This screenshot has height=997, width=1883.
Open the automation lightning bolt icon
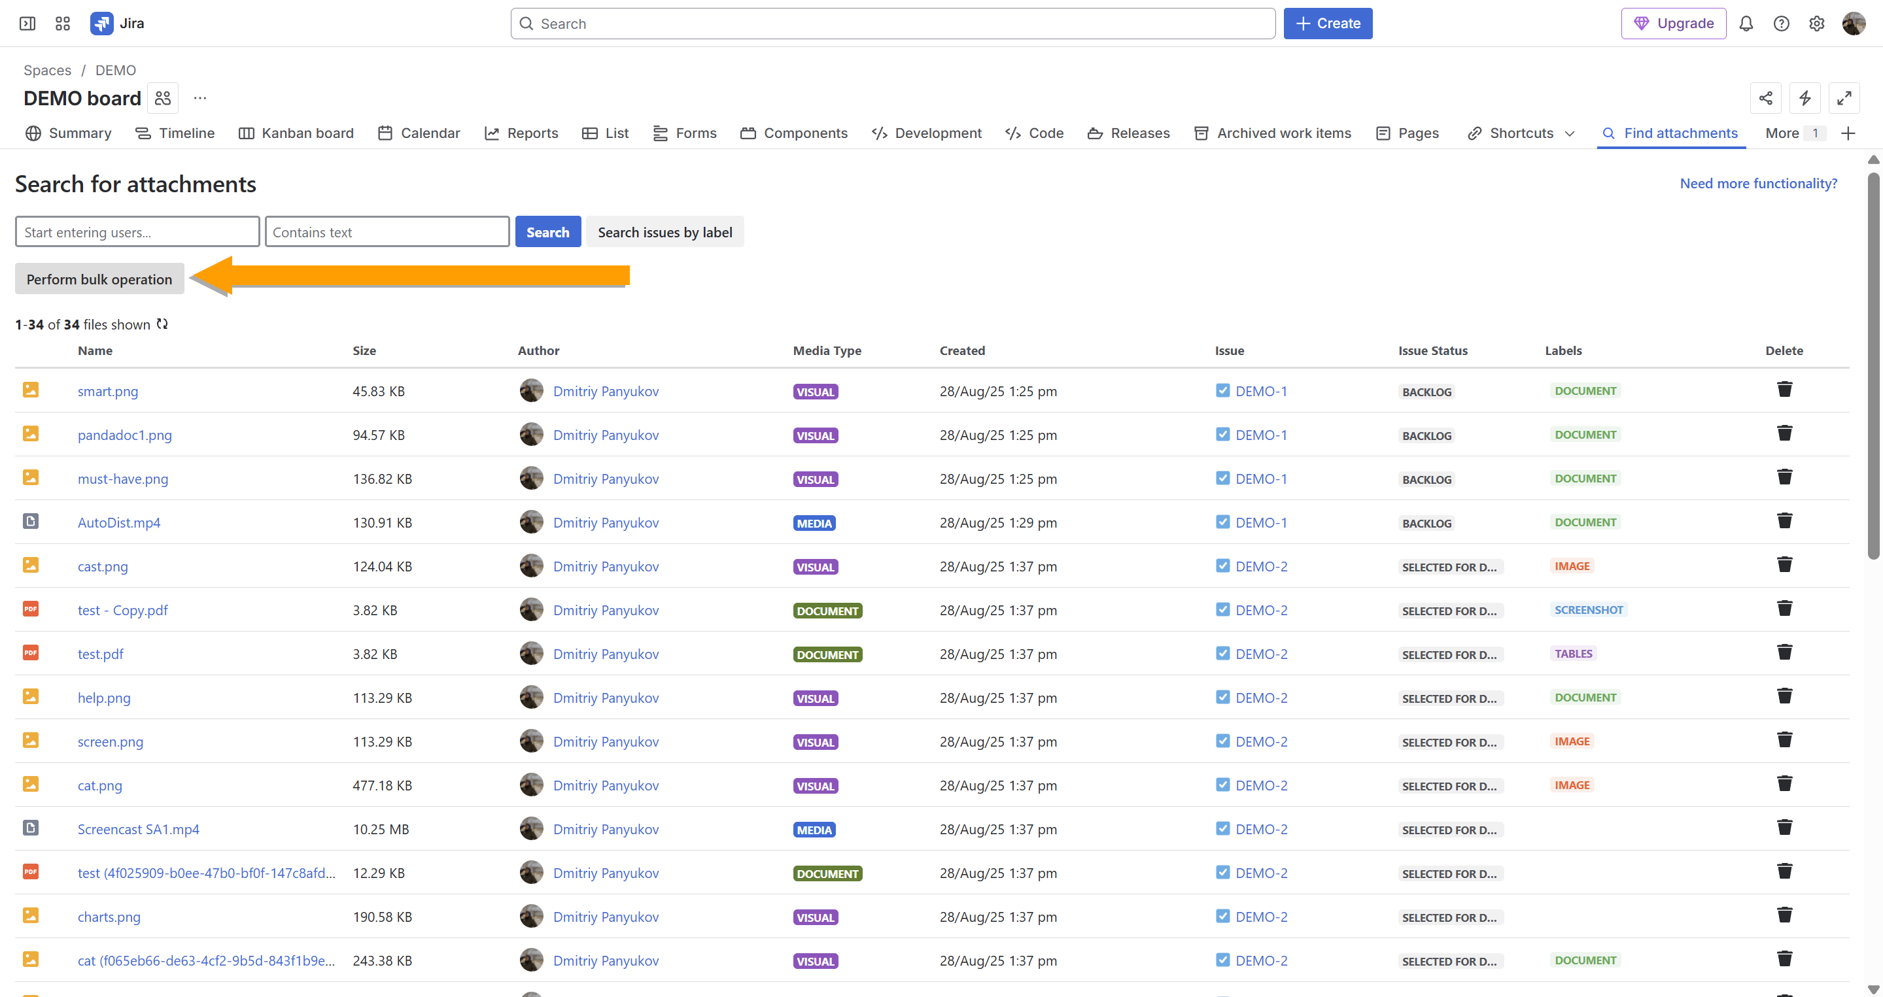pyautogui.click(x=1804, y=98)
